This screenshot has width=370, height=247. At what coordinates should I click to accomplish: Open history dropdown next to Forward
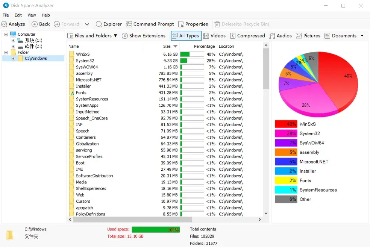point(87,24)
